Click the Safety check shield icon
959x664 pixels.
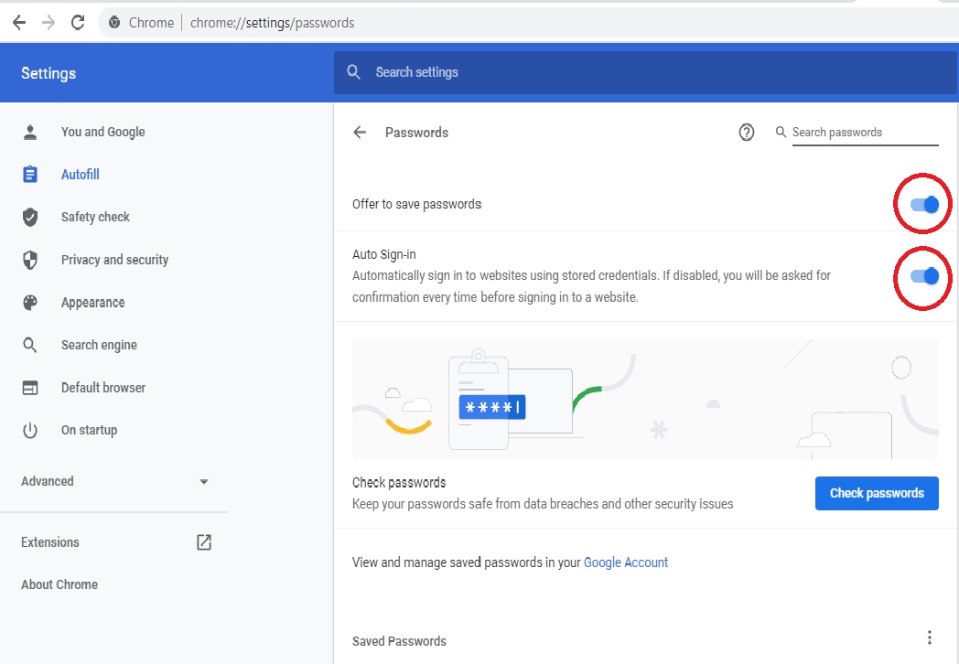pos(30,217)
